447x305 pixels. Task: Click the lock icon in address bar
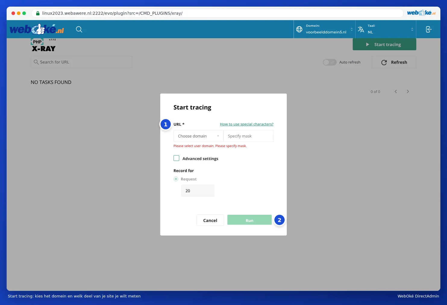tap(38, 13)
